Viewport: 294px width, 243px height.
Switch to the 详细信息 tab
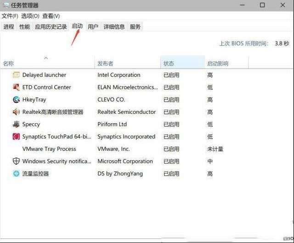click(x=114, y=27)
